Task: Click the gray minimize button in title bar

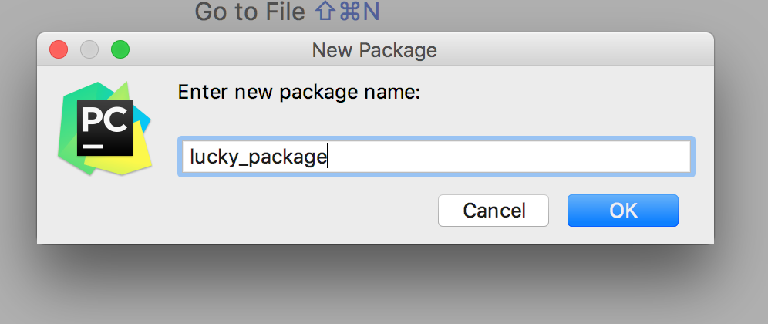Action: pyautogui.click(x=89, y=50)
